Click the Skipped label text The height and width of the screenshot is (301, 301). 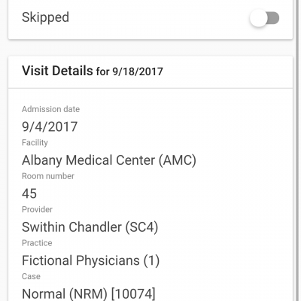45,17
